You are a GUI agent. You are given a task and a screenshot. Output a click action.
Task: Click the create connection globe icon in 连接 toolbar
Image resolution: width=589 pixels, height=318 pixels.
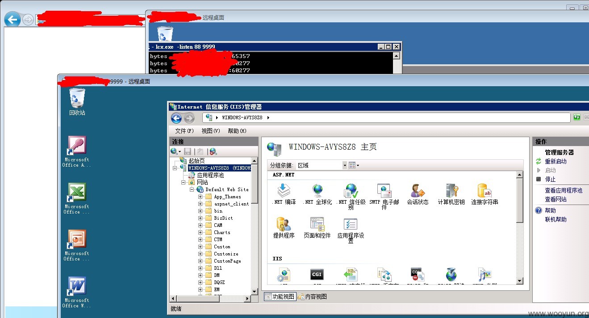tap(176, 152)
